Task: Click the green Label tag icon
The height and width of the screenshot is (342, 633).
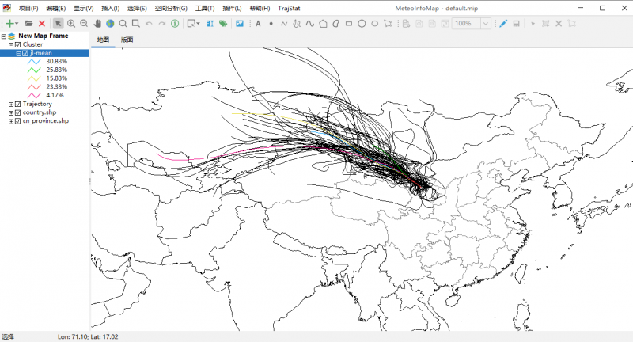Action: (x=222, y=24)
